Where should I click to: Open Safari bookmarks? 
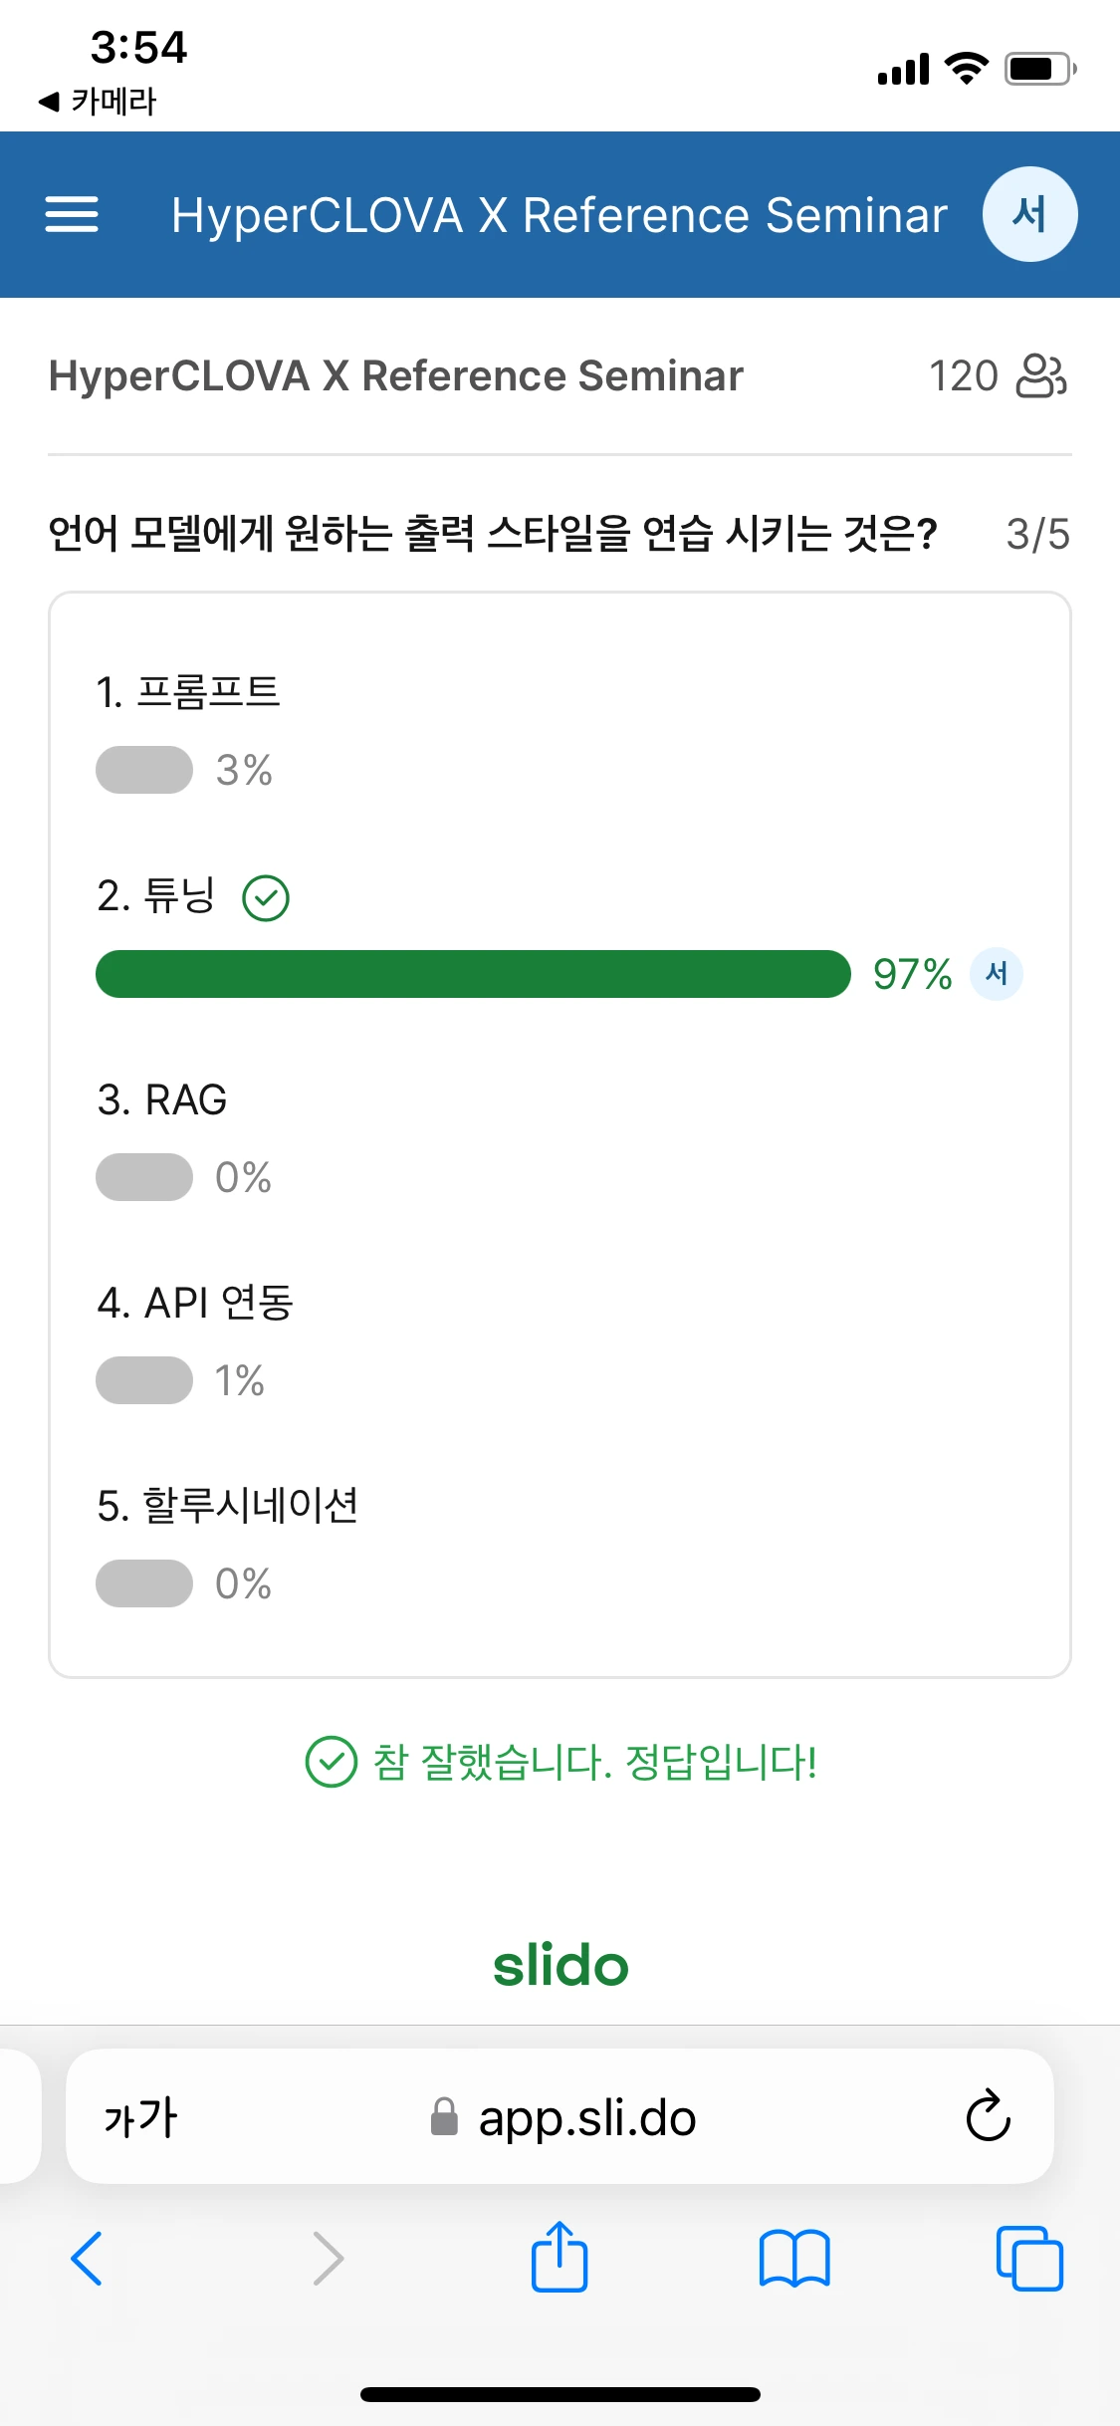coord(793,2258)
